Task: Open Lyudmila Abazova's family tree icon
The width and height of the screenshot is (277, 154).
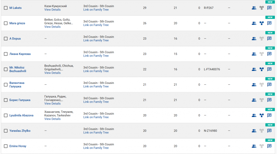Action: pos(262,115)
